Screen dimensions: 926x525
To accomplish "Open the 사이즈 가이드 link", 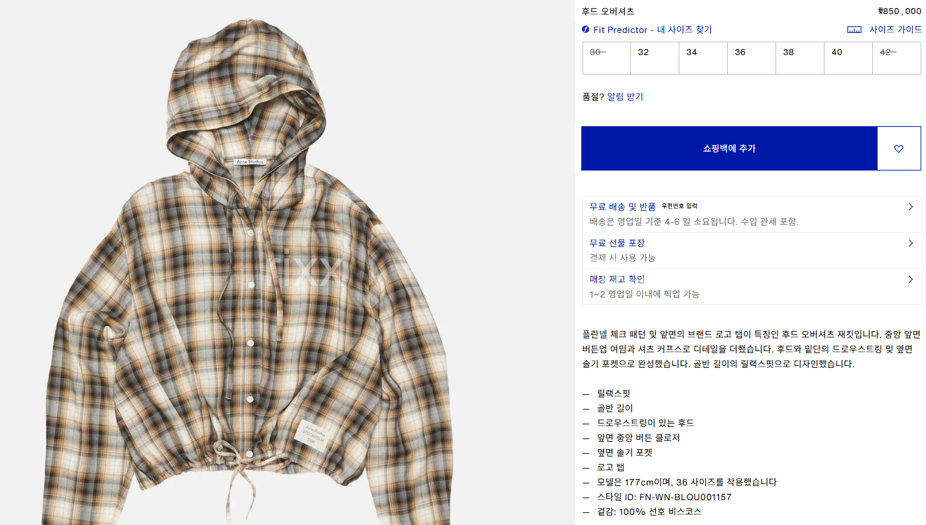I will [x=896, y=30].
